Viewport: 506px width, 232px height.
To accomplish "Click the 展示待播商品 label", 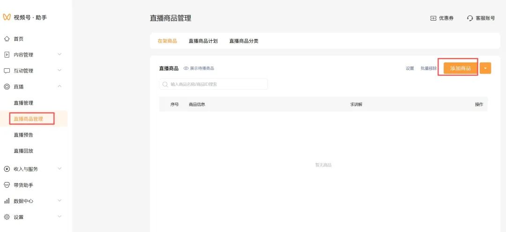I will coord(202,68).
